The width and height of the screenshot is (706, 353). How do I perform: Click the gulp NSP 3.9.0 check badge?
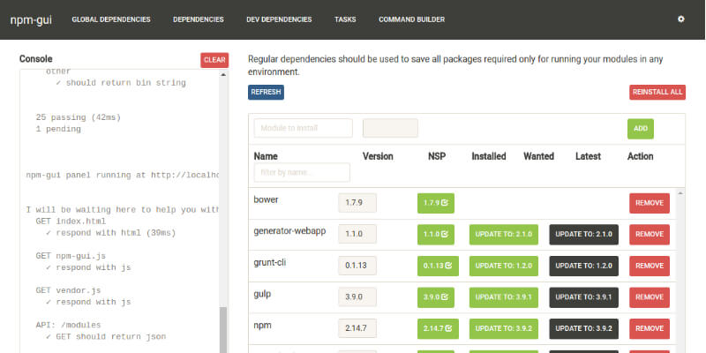[436, 297]
